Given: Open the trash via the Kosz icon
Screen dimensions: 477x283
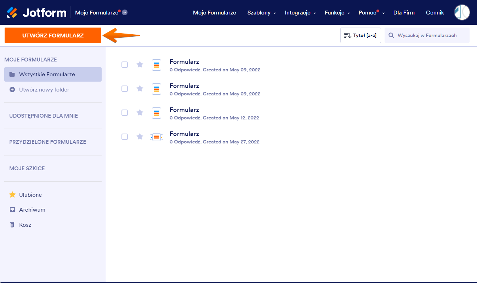Looking at the screenshot, I should point(12,225).
